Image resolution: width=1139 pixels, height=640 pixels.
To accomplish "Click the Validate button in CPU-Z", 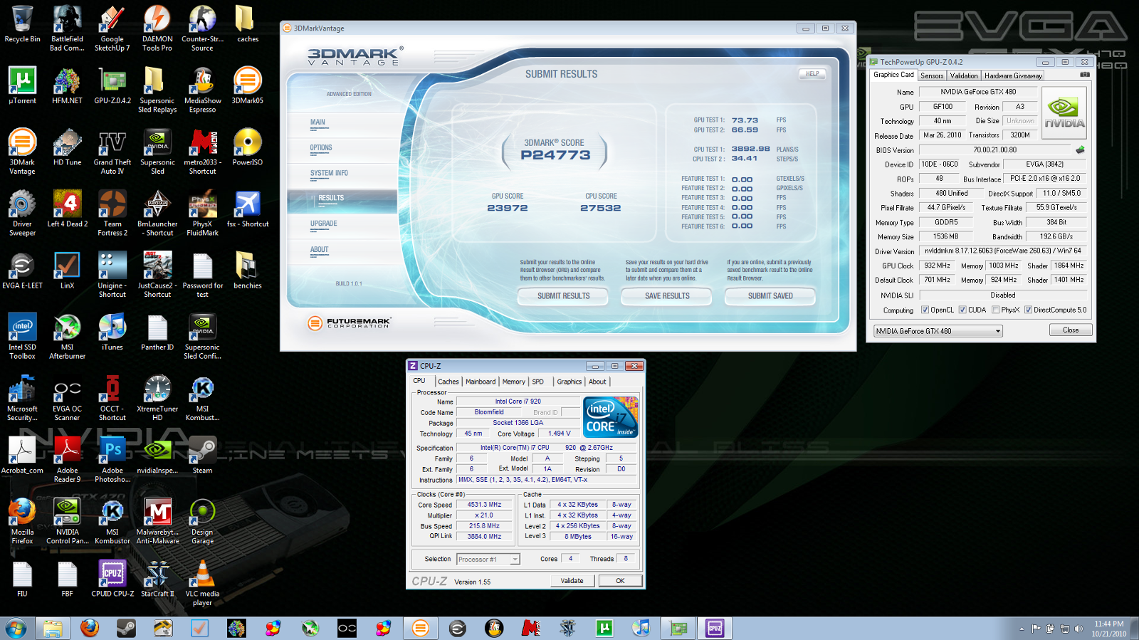I will tap(572, 581).
